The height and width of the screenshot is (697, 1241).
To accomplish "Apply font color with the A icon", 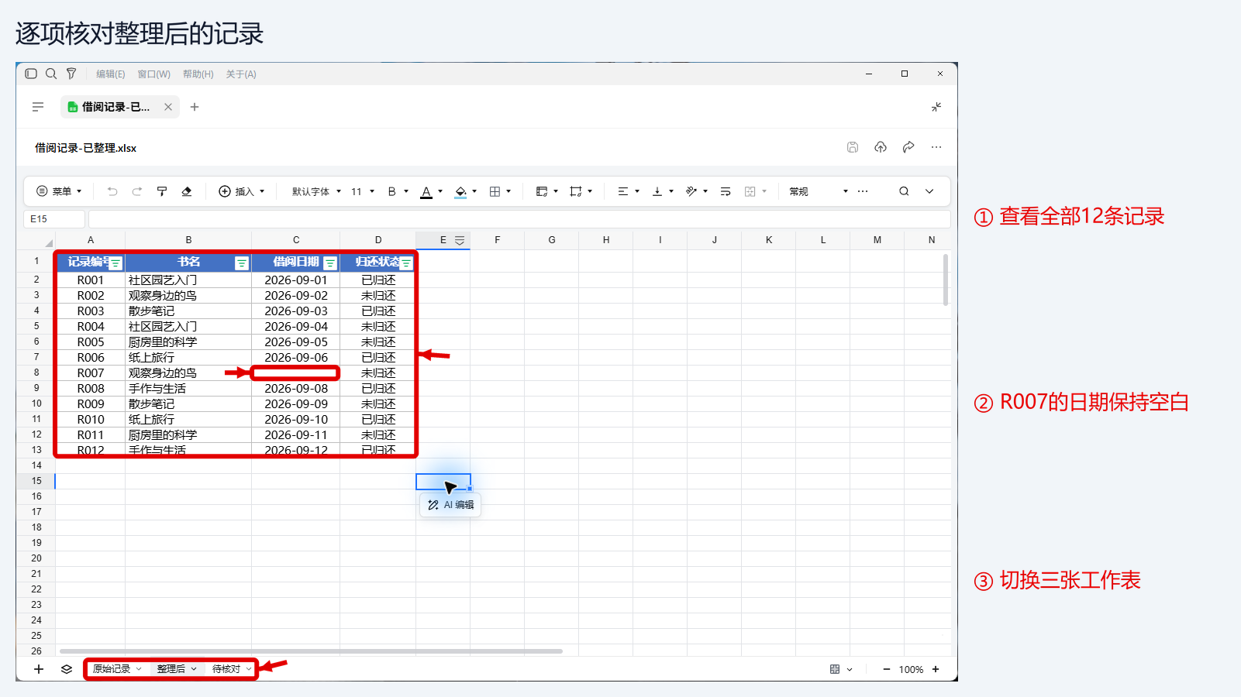I will pyautogui.click(x=426, y=191).
